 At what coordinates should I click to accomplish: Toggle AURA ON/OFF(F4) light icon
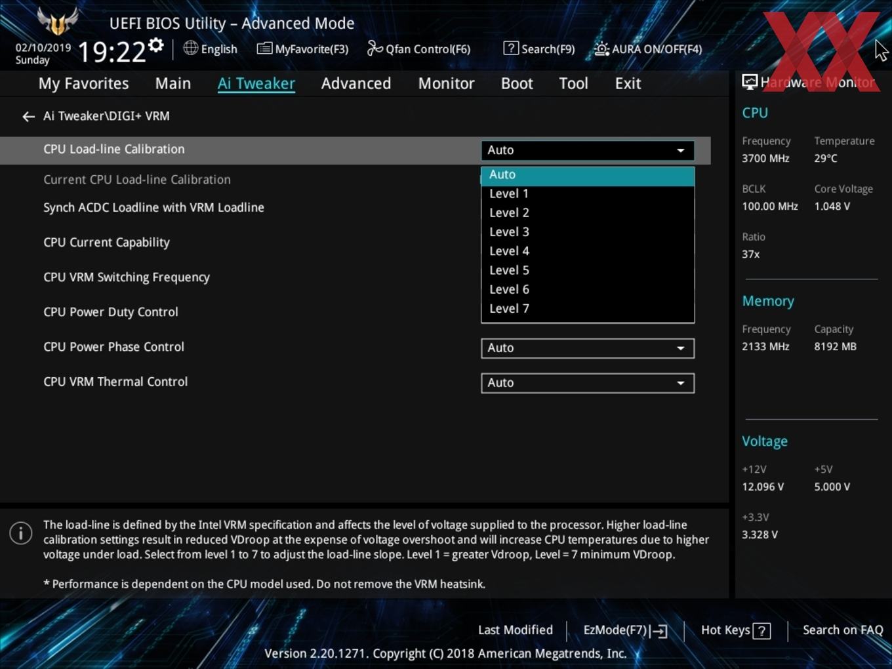pyautogui.click(x=601, y=49)
